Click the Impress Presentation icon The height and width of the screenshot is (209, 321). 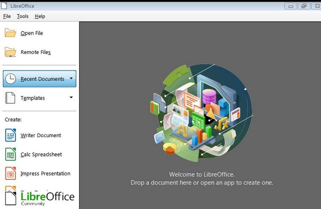click(x=11, y=173)
